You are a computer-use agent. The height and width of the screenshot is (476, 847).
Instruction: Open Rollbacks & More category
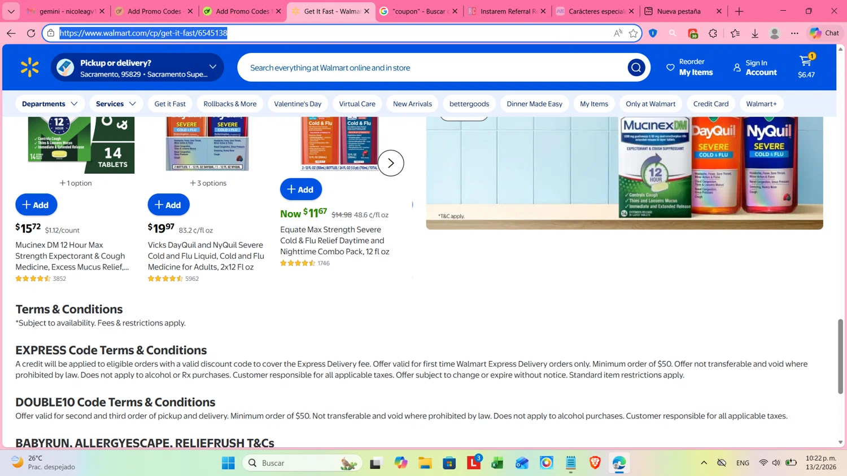pyautogui.click(x=230, y=104)
